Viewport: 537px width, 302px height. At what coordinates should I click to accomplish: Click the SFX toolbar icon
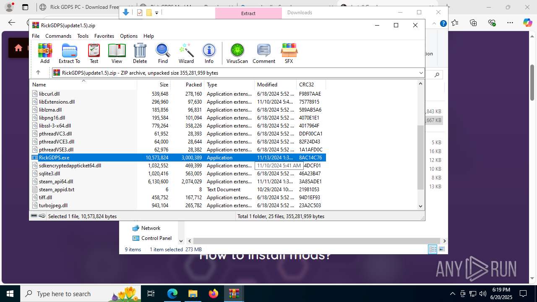(x=289, y=53)
